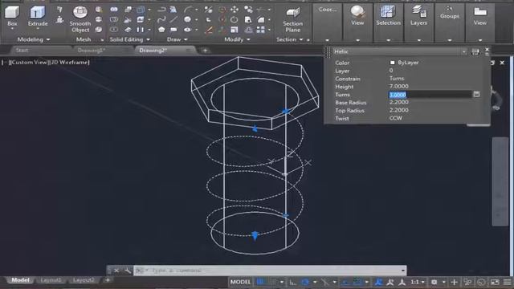Select the Spline draw tool
The width and height of the screenshot is (514, 289).
(x=161, y=19)
